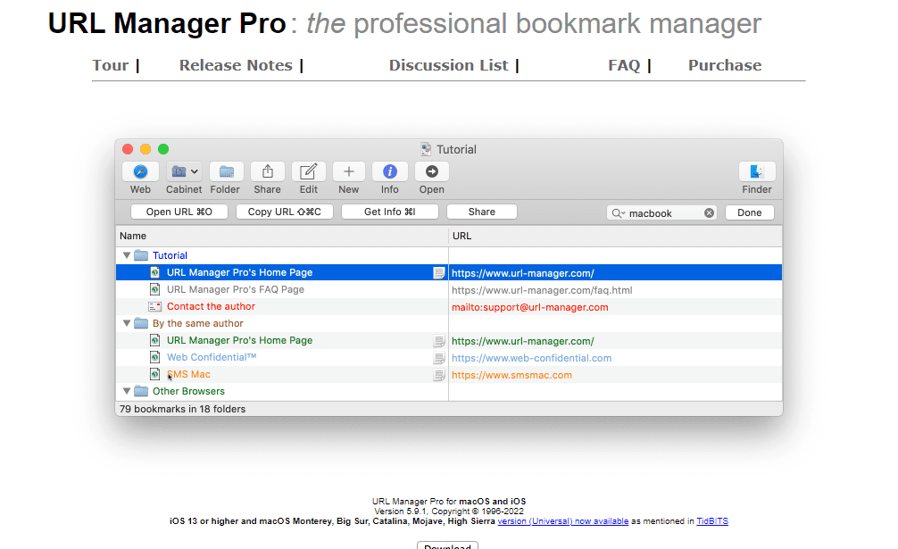
Task: Click the faq.html URL cell
Action: (x=542, y=290)
